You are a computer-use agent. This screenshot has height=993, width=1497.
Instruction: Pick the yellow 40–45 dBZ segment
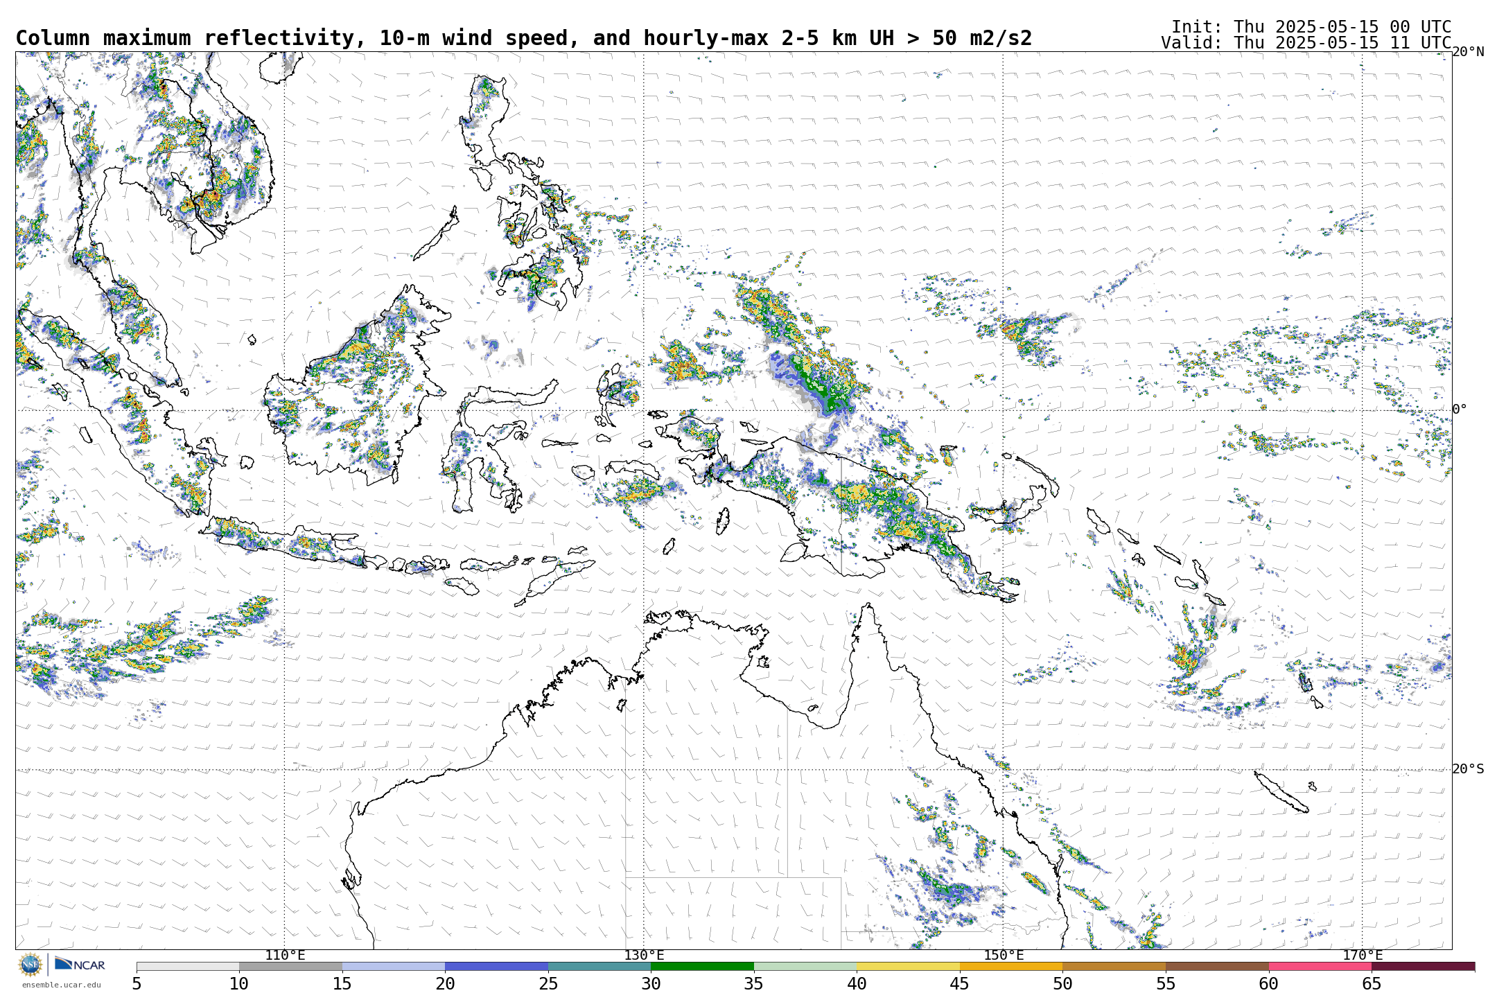(908, 966)
